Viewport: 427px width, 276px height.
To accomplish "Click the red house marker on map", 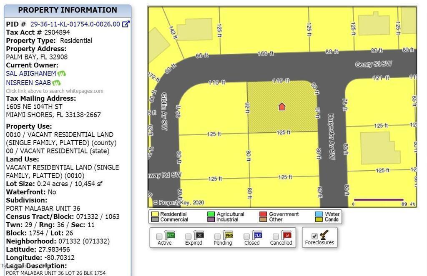I will point(282,107).
